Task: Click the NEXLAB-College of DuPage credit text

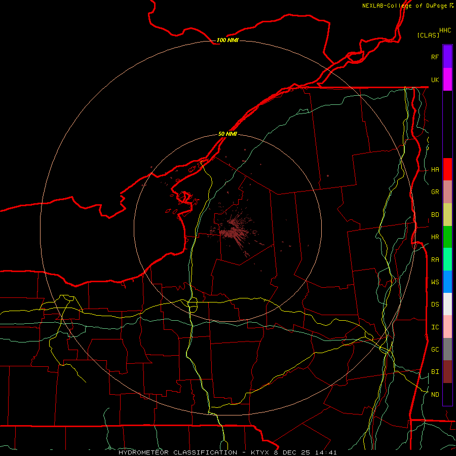Action: (407, 6)
